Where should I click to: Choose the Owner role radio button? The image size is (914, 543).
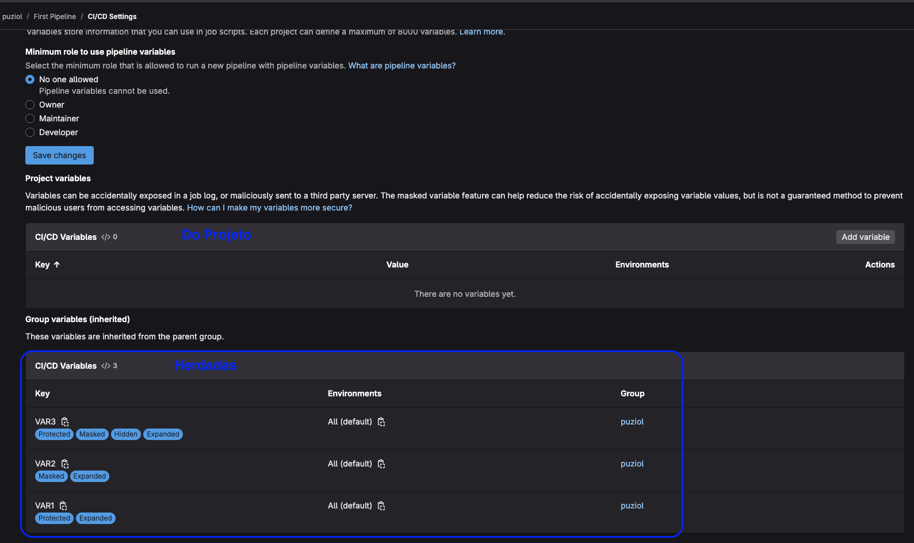pos(30,105)
